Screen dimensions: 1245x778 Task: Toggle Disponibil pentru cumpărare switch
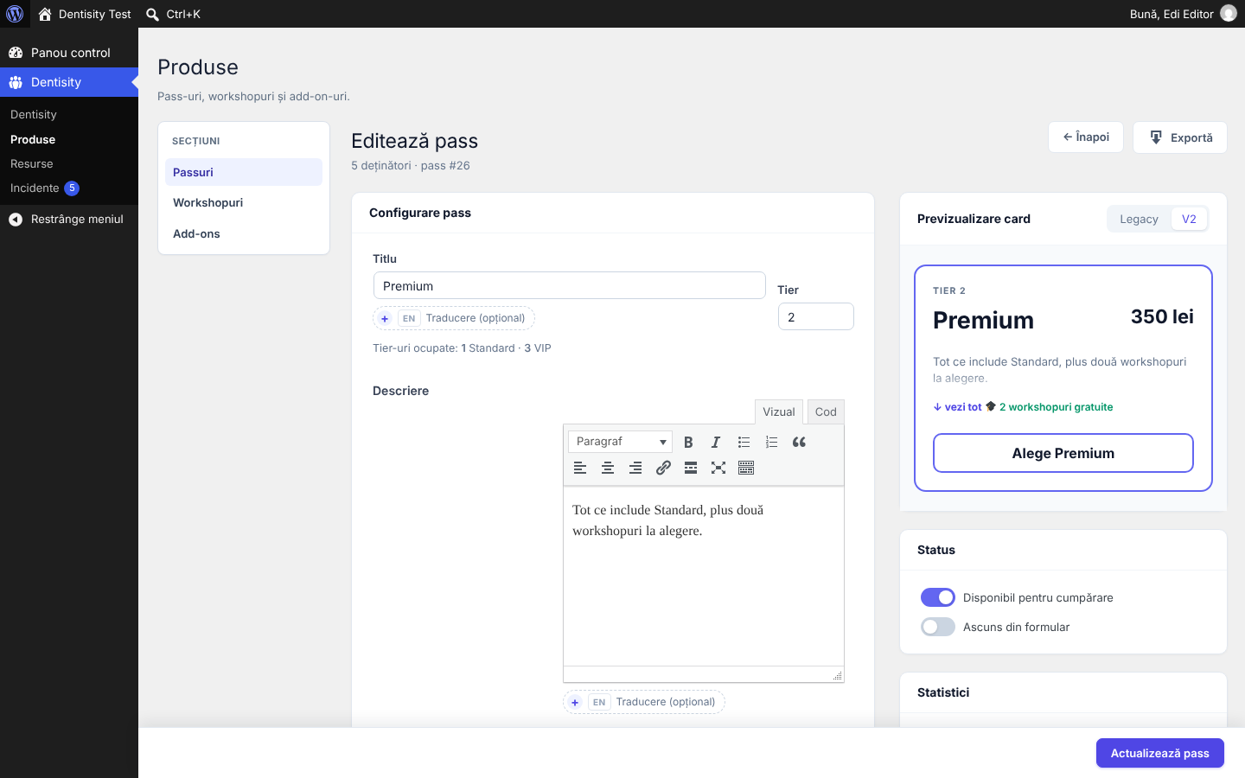click(938, 597)
